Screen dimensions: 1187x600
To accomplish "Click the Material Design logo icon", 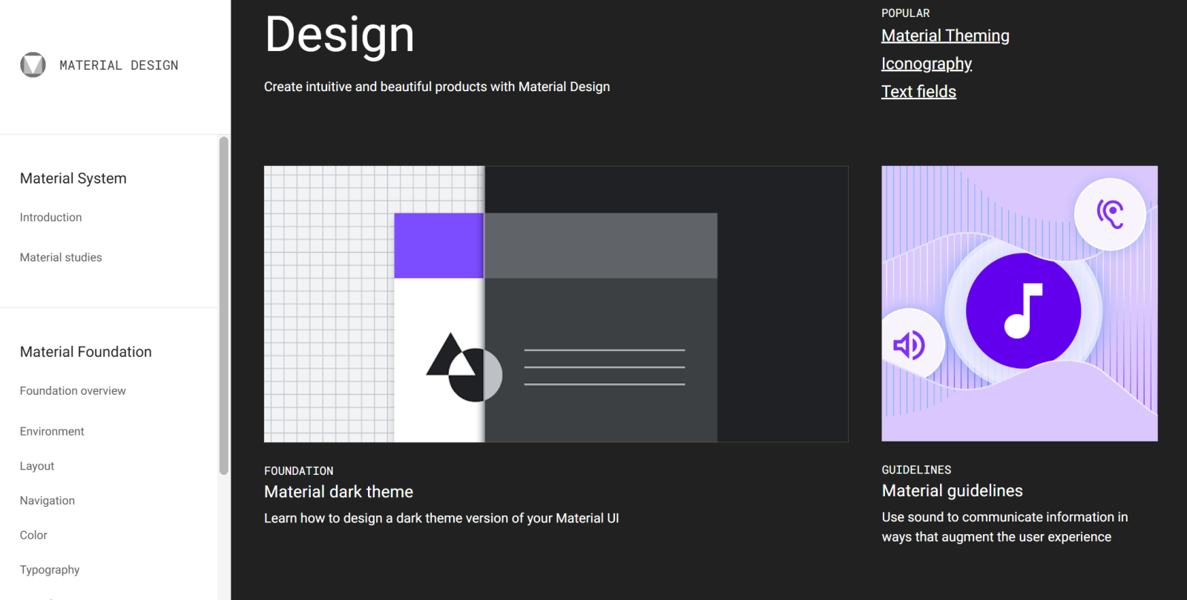I will 33,65.
